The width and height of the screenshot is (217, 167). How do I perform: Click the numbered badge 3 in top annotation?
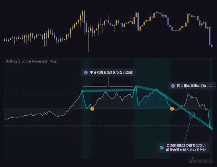tap(86, 72)
